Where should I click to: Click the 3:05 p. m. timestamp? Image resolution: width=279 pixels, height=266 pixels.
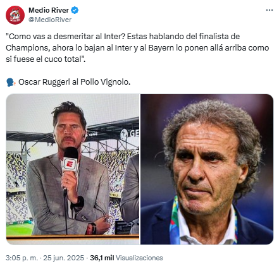(x=22, y=258)
